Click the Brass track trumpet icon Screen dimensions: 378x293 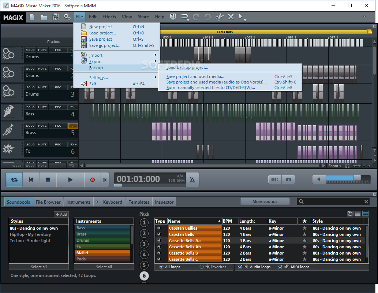click(8, 130)
